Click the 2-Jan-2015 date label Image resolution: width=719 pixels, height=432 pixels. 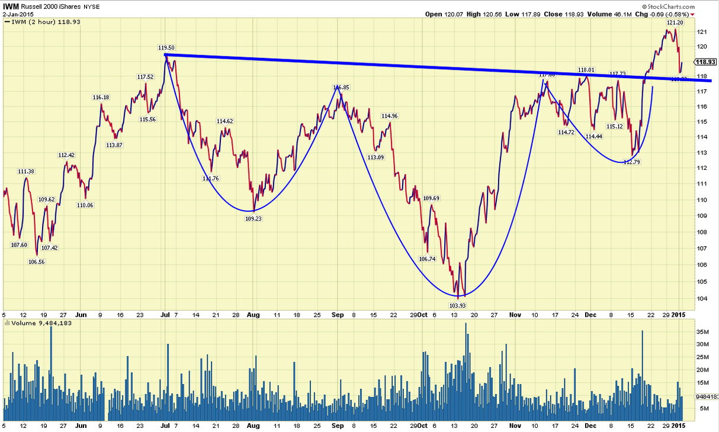click(19, 14)
